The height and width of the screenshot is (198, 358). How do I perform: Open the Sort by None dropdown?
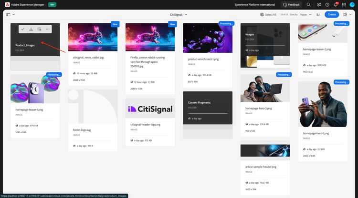305,15
